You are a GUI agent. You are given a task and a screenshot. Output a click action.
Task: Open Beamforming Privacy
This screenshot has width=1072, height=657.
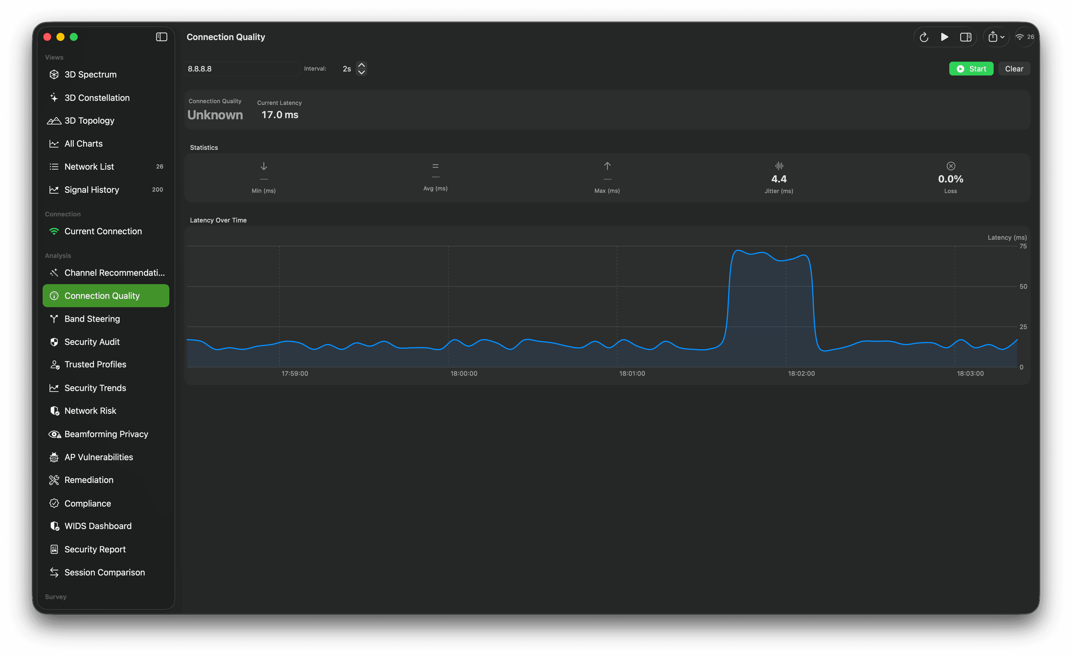[106, 434]
